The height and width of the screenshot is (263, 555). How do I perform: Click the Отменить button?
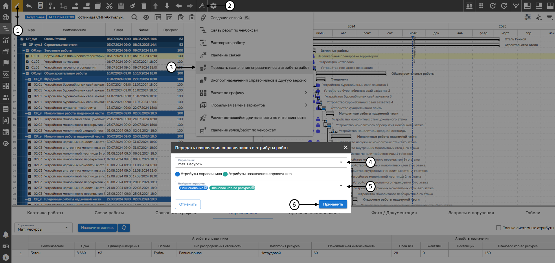(188, 204)
